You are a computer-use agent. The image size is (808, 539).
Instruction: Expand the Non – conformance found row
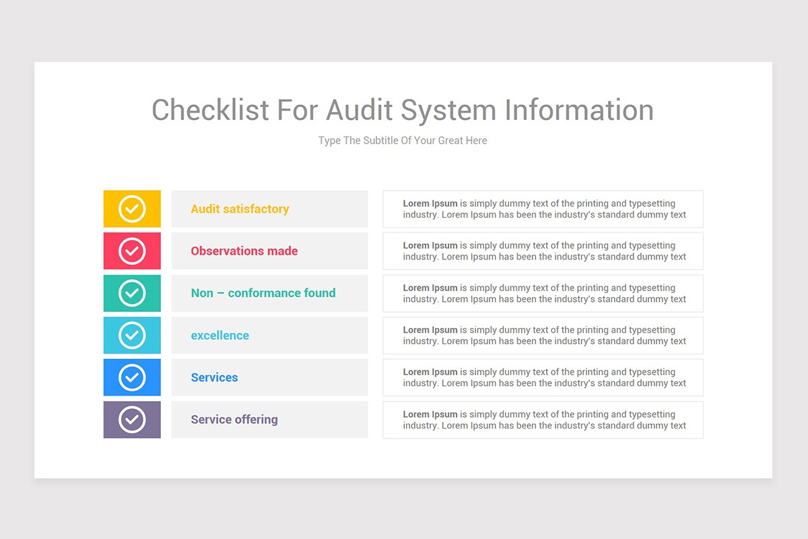click(269, 293)
